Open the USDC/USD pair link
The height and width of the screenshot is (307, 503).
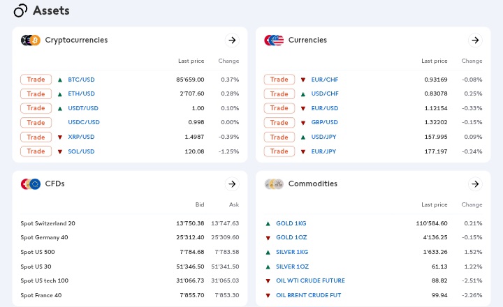click(84, 122)
